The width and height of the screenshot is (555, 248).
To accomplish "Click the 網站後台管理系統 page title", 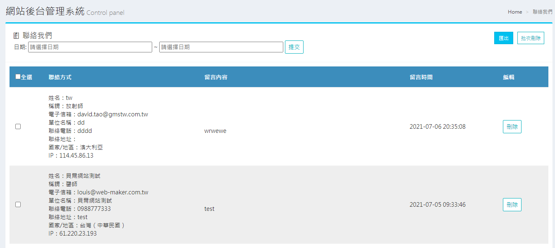I will pyautogui.click(x=45, y=11).
